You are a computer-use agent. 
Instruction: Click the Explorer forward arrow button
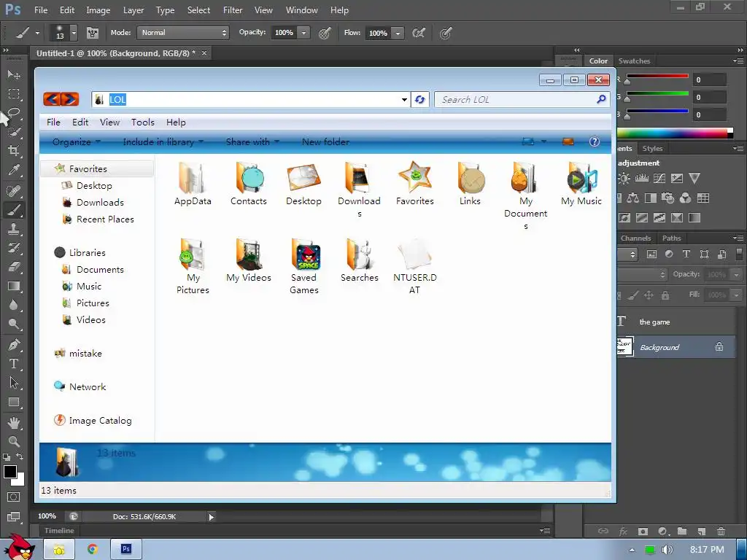point(70,99)
